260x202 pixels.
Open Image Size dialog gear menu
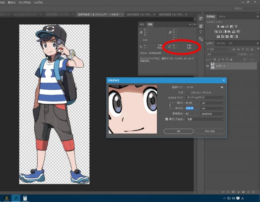[x=222, y=87]
